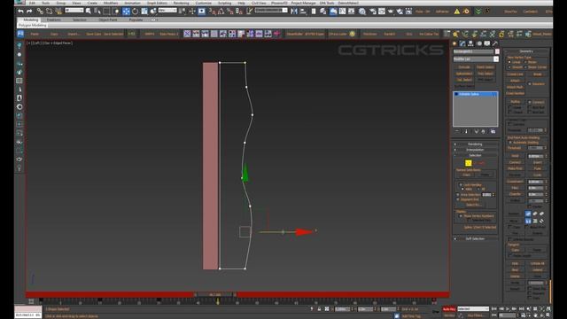This screenshot has width=567, height=319.
Task: Select Linear new vertex type radio
Action: pyautogui.click(x=509, y=62)
